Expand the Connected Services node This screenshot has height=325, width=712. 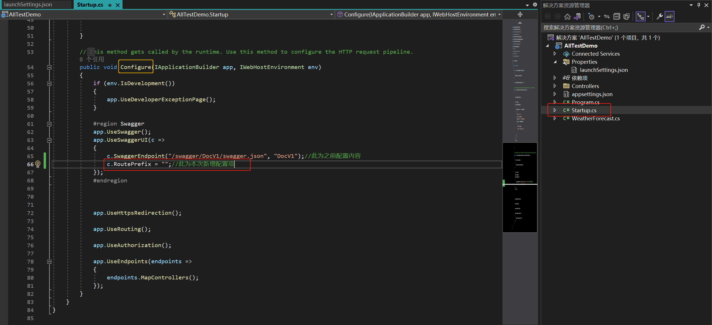tap(555, 54)
